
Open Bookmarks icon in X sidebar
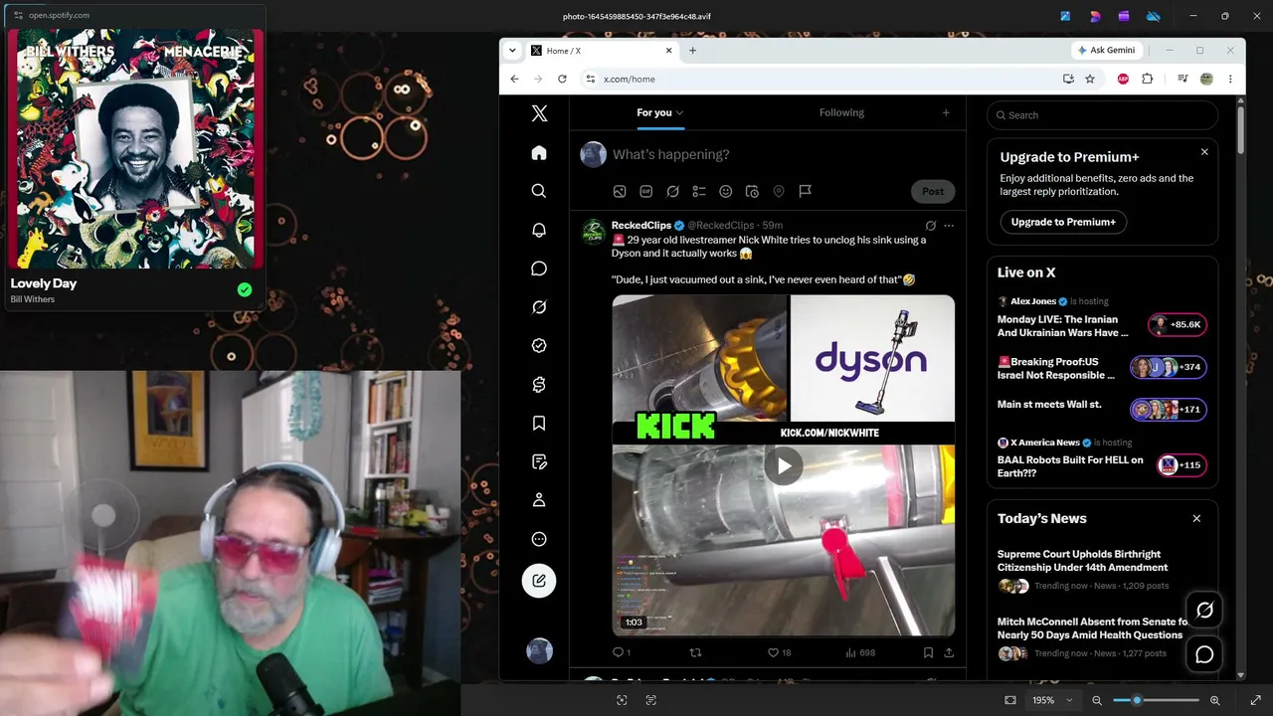(539, 424)
